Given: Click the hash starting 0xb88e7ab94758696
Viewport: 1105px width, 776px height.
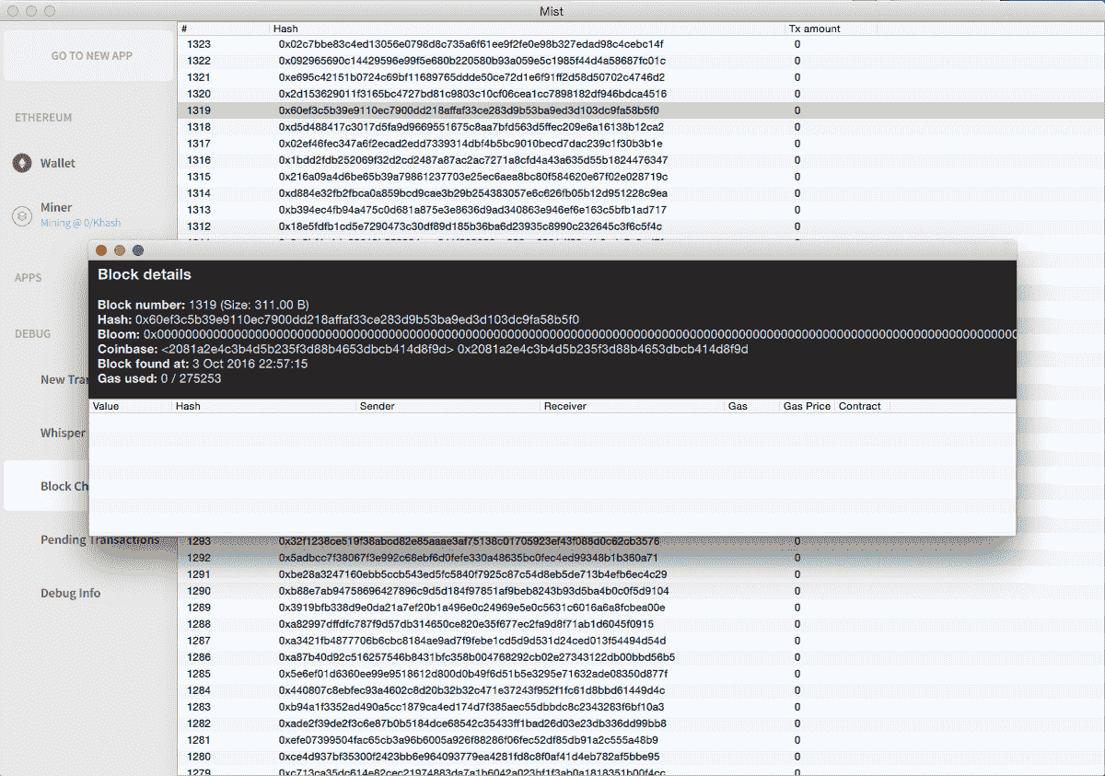Looking at the screenshot, I should click(x=473, y=591).
